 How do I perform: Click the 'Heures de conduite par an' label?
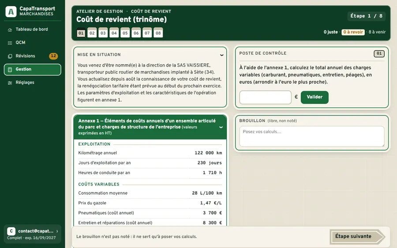tap(104, 173)
